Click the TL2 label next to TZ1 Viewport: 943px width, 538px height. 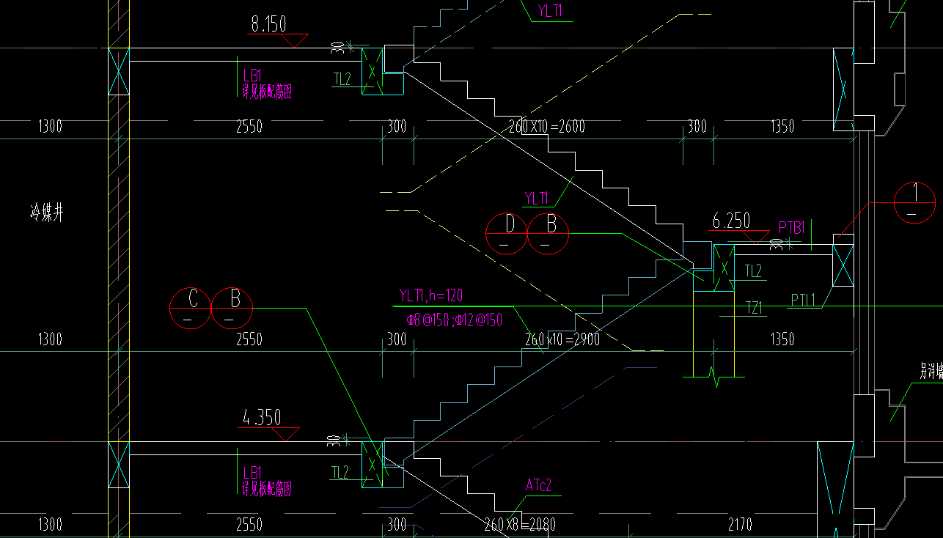pos(754,271)
